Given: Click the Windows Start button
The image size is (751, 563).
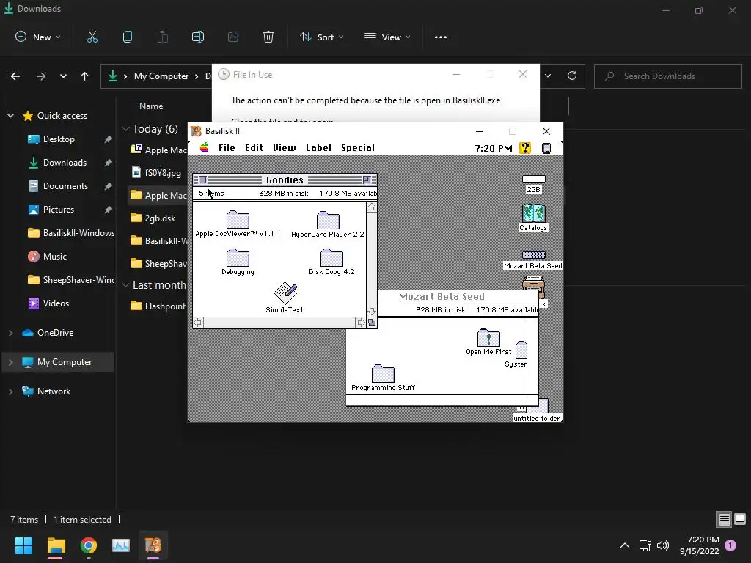Looking at the screenshot, I should [24, 545].
